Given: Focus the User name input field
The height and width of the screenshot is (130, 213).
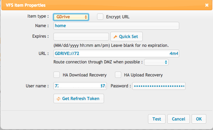Looking at the screenshot, I should 80,86.
